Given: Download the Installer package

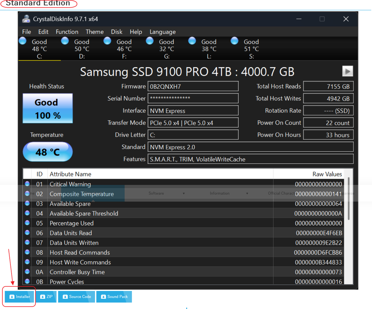Looking at the screenshot, I should tap(19, 297).
